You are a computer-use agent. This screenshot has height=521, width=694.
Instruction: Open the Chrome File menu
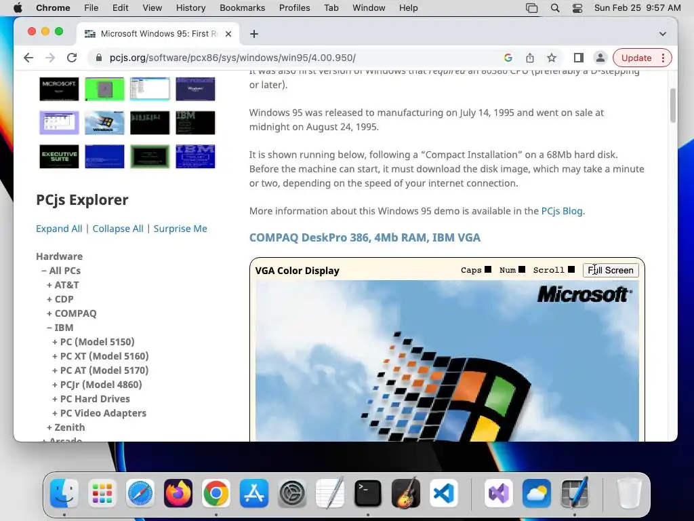[91, 7]
